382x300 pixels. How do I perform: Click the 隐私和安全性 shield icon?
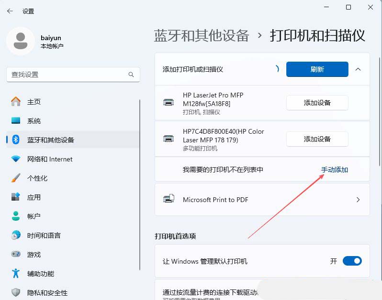(x=16, y=292)
